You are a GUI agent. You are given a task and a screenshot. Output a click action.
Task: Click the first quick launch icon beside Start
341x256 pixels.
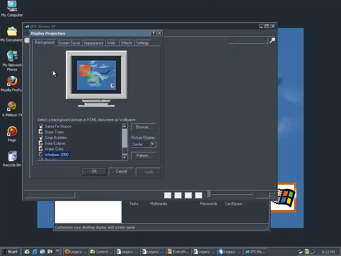tap(27, 252)
